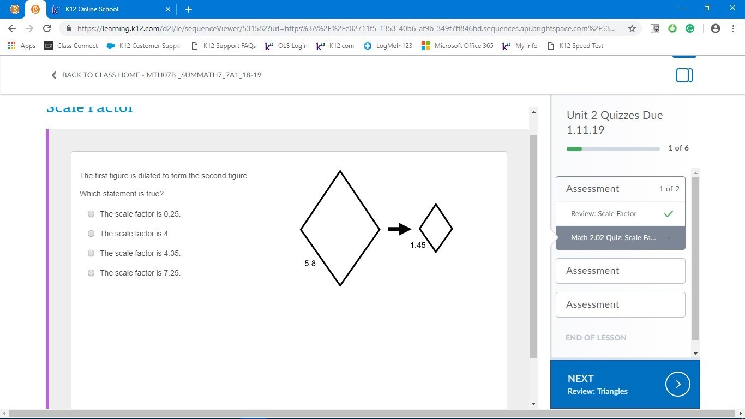Image resolution: width=745 pixels, height=419 pixels.
Task: Select 'The scale factor is 4' radio button
Action: [91, 234]
